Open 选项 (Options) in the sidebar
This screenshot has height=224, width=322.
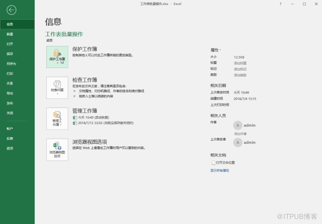[x=10, y=148]
